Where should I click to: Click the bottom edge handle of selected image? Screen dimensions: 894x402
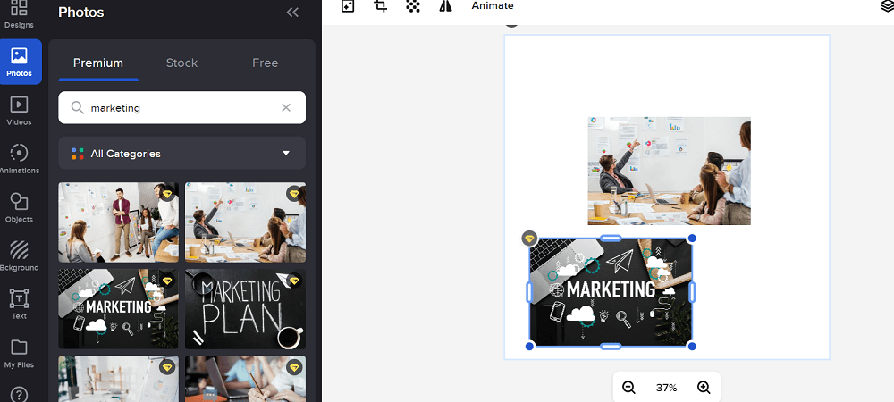click(611, 347)
